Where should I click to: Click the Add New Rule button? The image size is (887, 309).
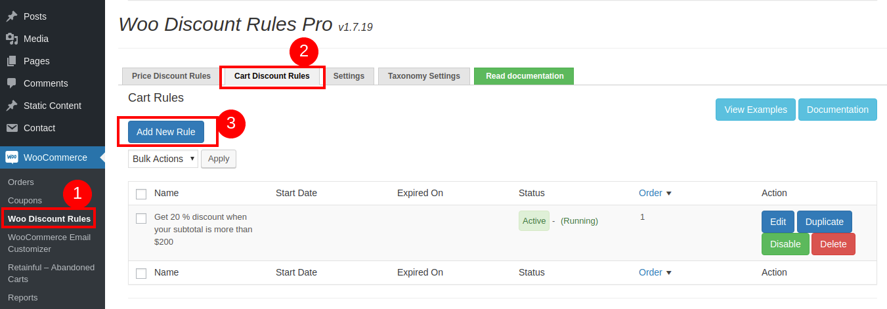click(x=166, y=132)
